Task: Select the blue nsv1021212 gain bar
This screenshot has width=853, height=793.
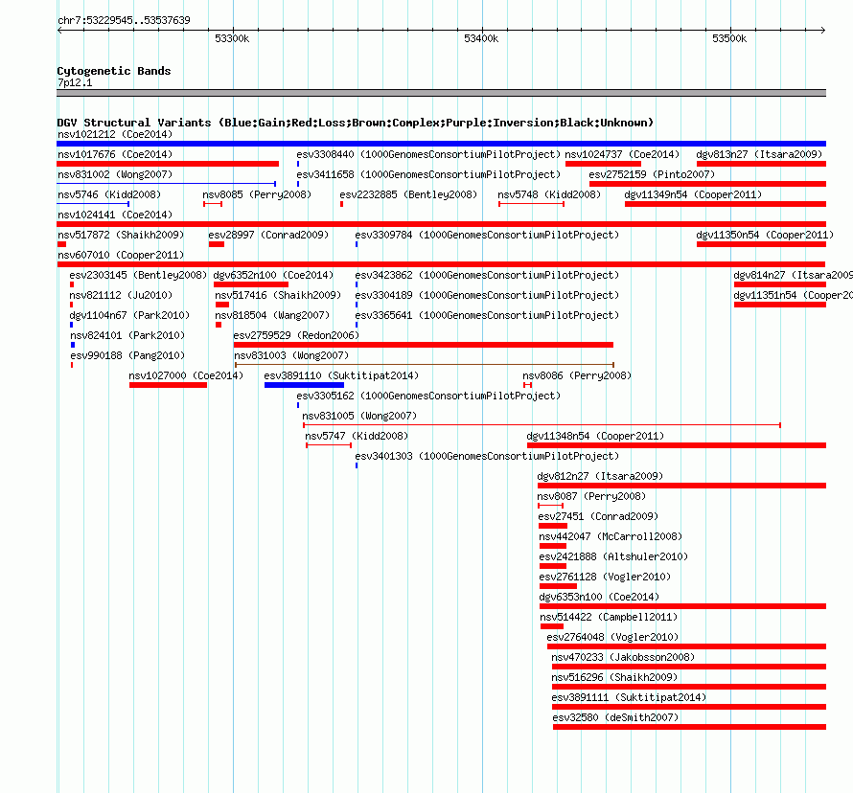Action: [441, 144]
